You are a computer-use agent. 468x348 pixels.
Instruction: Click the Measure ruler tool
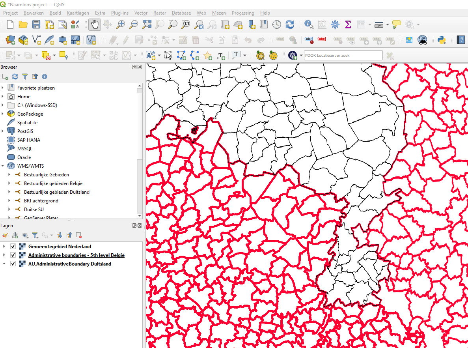[x=379, y=24]
